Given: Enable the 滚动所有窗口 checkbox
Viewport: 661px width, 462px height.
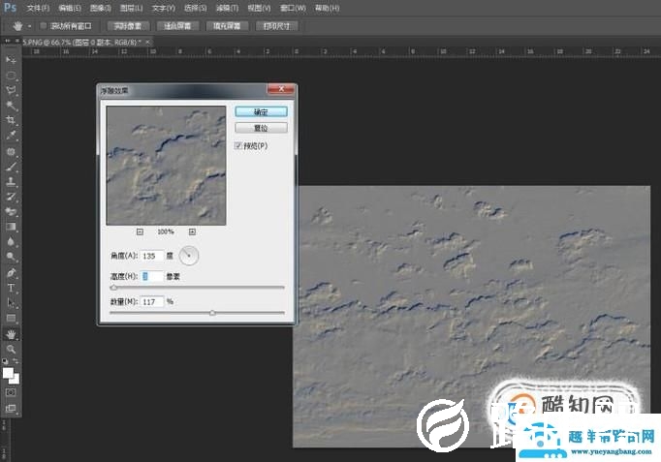Looking at the screenshot, I should [x=44, y=25].
